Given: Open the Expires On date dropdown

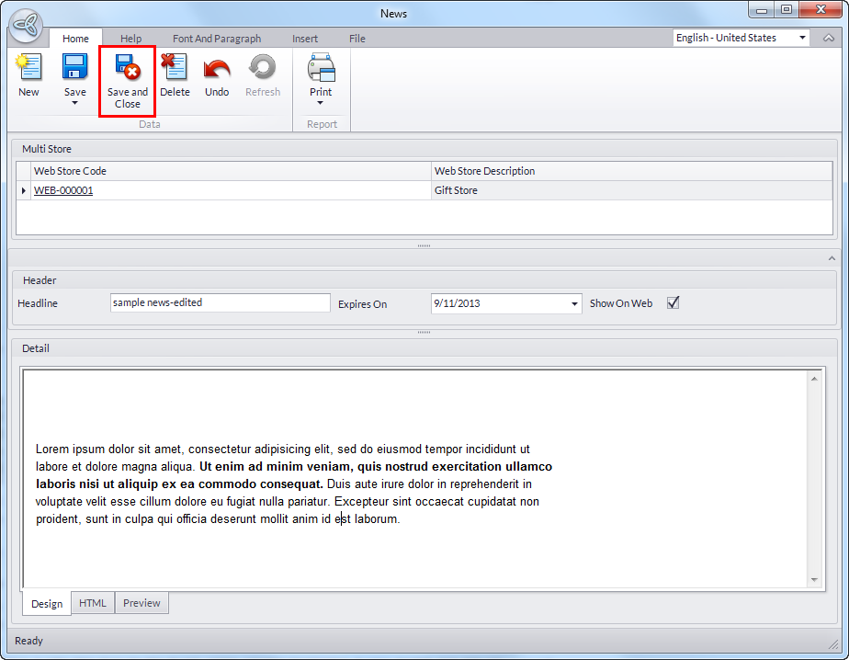Looking at the screenshot, I should pyautogui.click(x=574, y=303).
